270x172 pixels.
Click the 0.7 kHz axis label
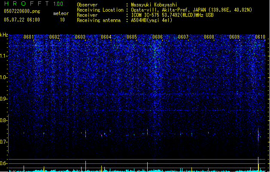3,142
